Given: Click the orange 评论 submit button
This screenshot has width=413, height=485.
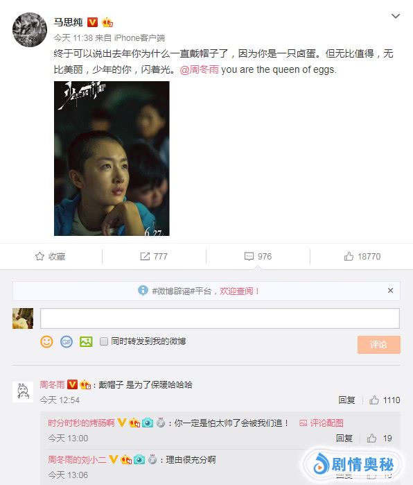Looking at the screenshot, I should pyautogui.click(x=379, y=345).
